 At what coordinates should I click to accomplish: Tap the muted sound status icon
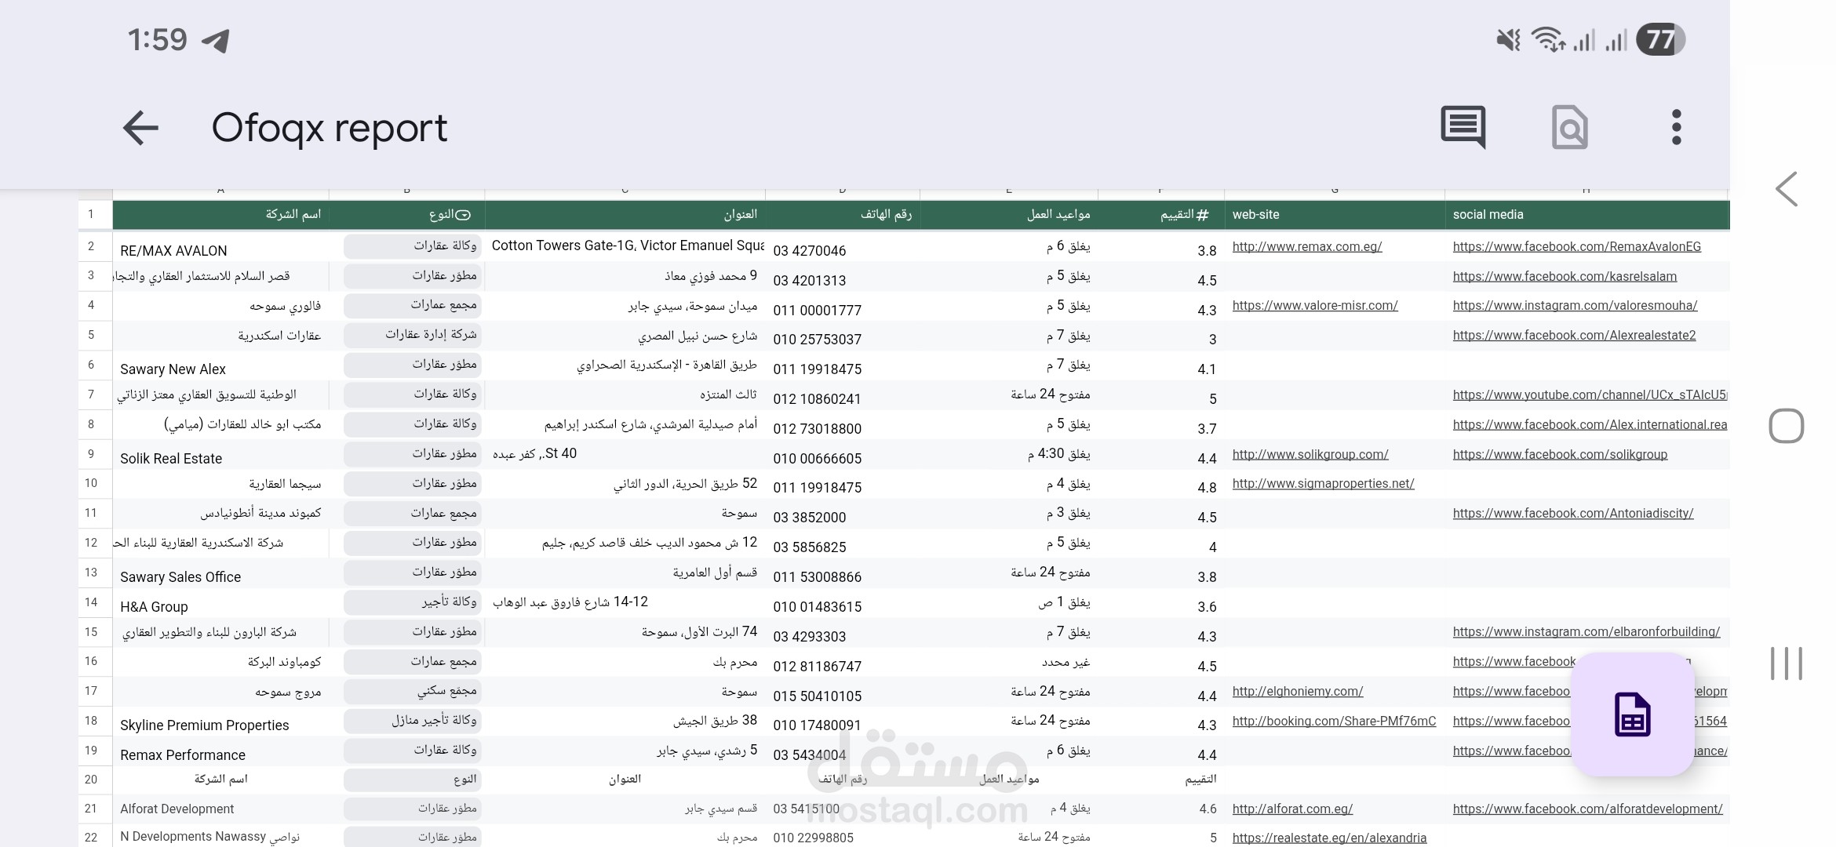click(1508, 39)
